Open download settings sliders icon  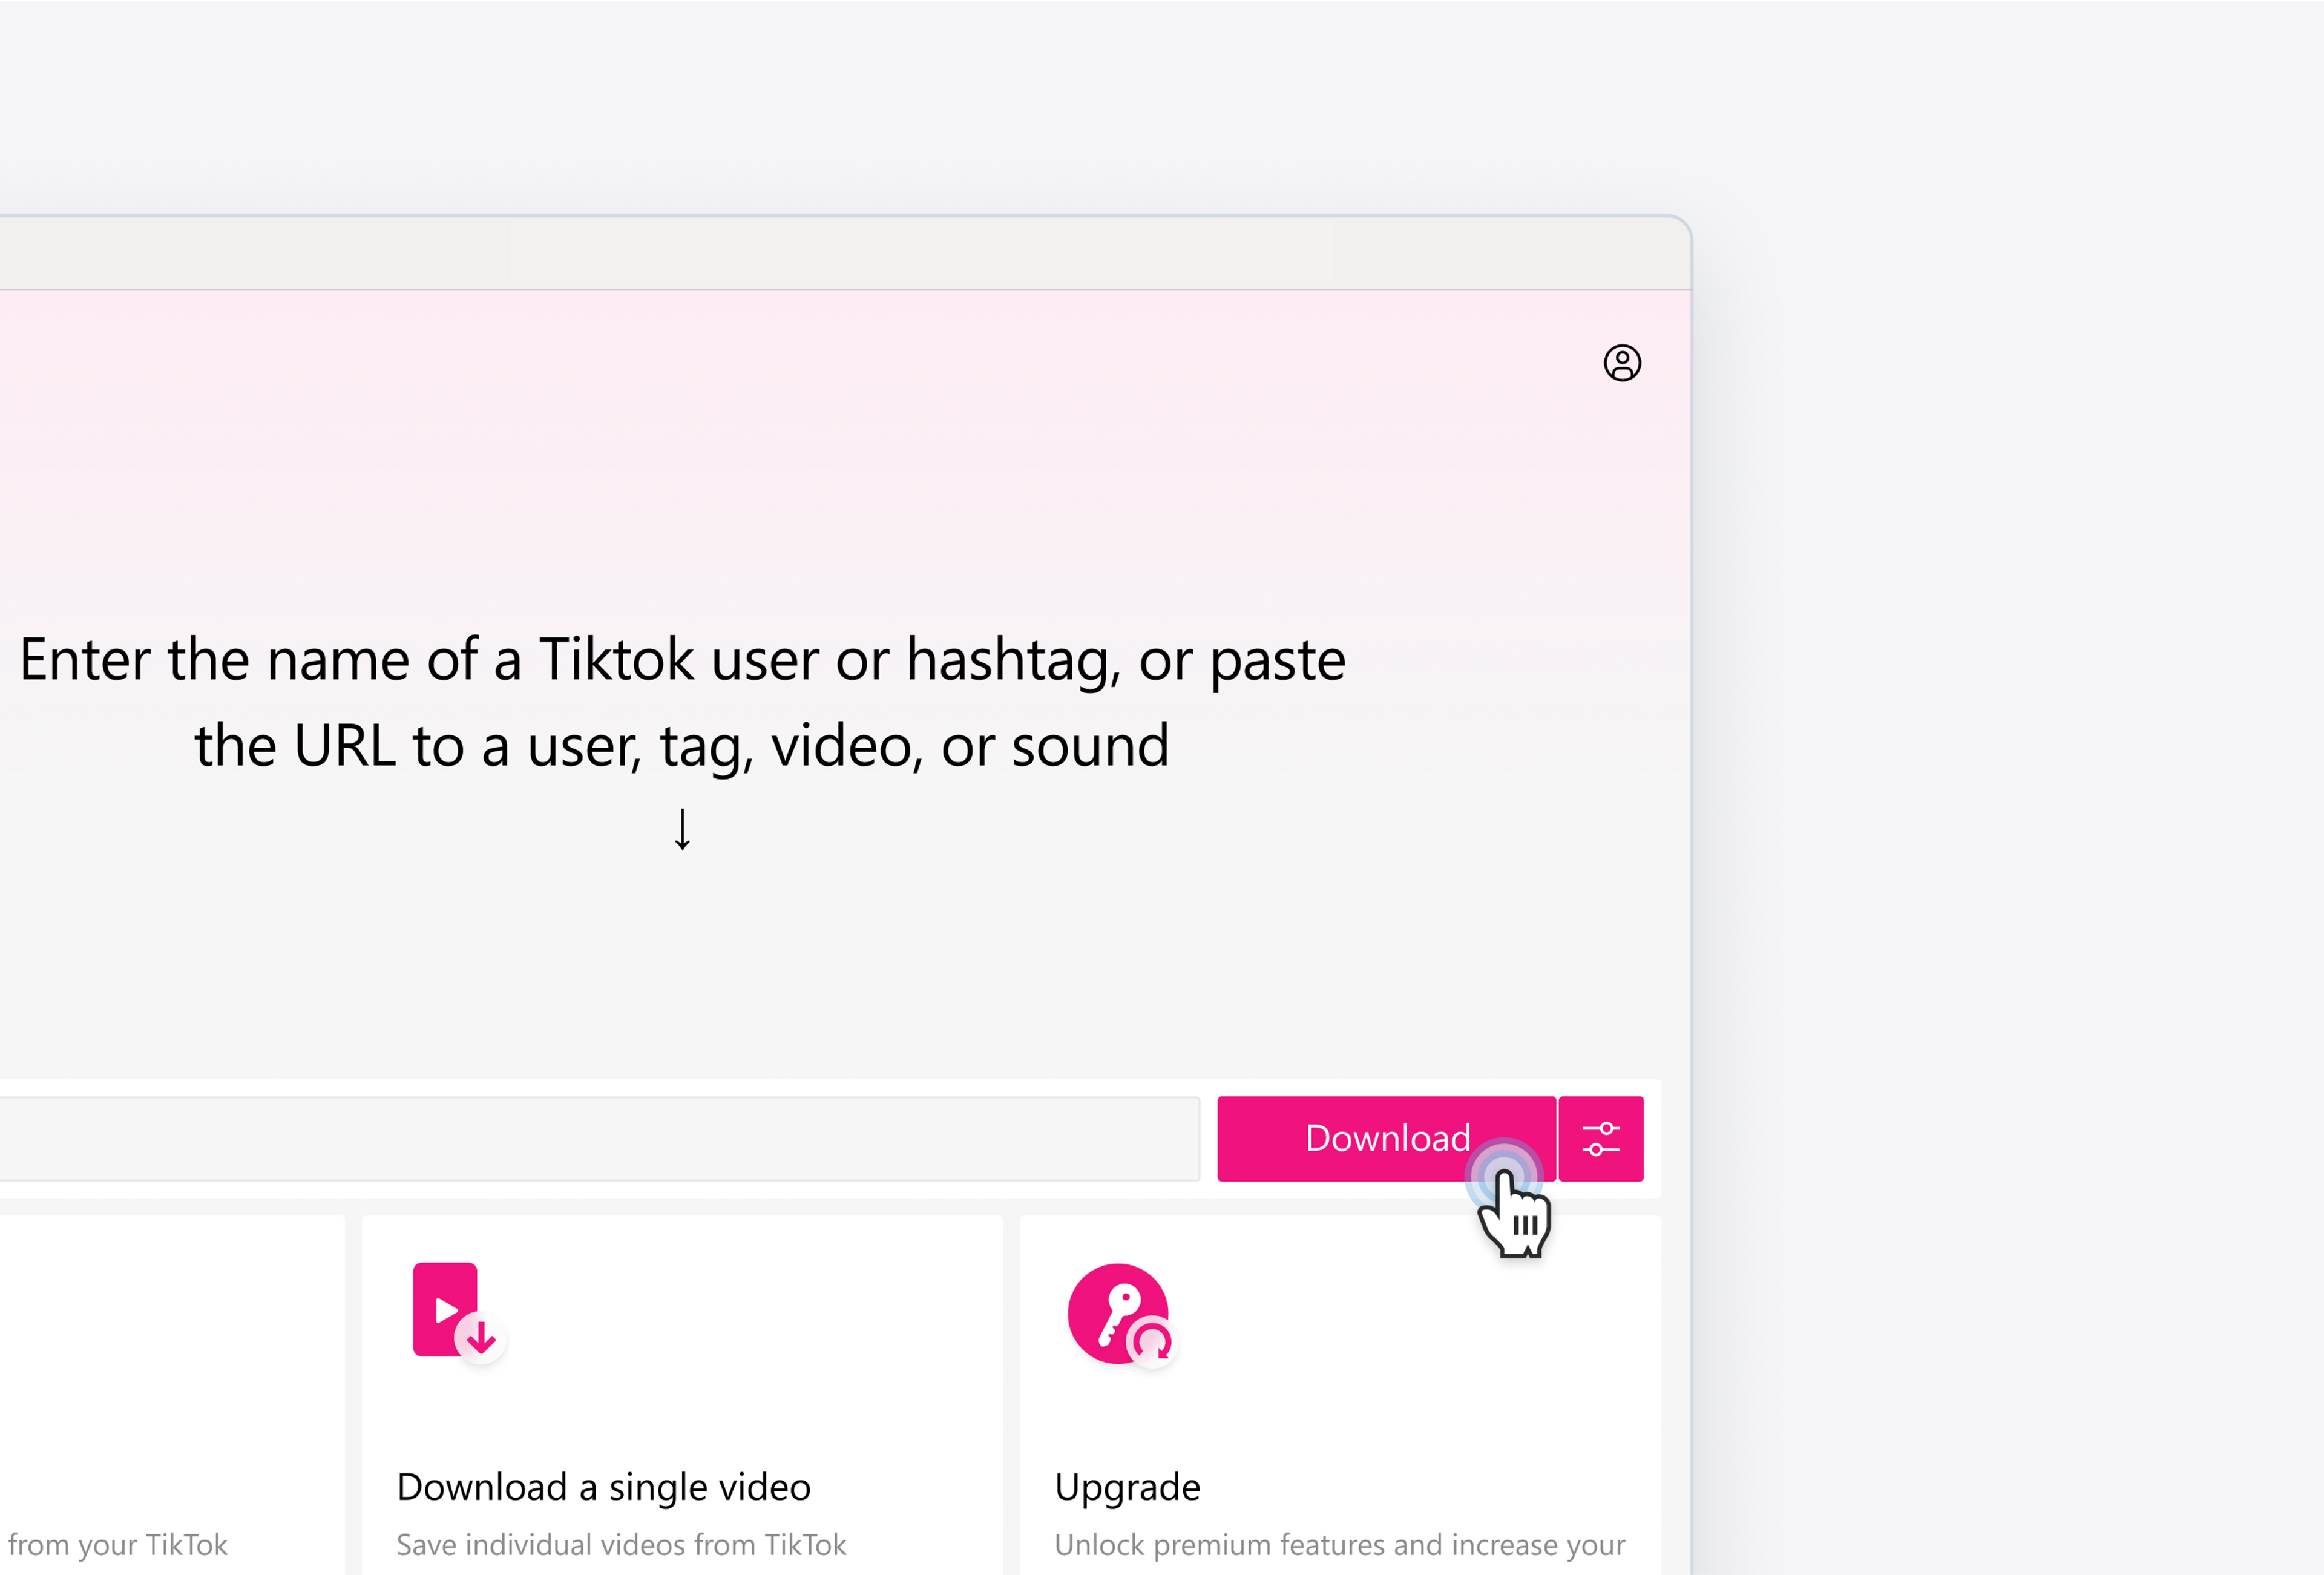1600,1139
